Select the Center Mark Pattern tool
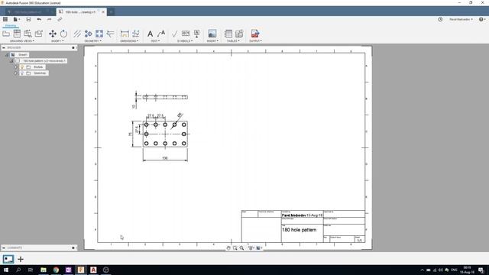Screen dimensions: 489x275 (99, 34)
